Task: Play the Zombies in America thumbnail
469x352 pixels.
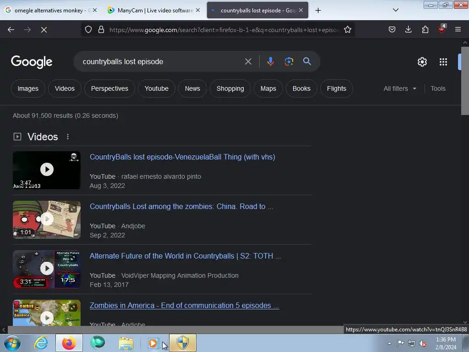Action: 47,313
